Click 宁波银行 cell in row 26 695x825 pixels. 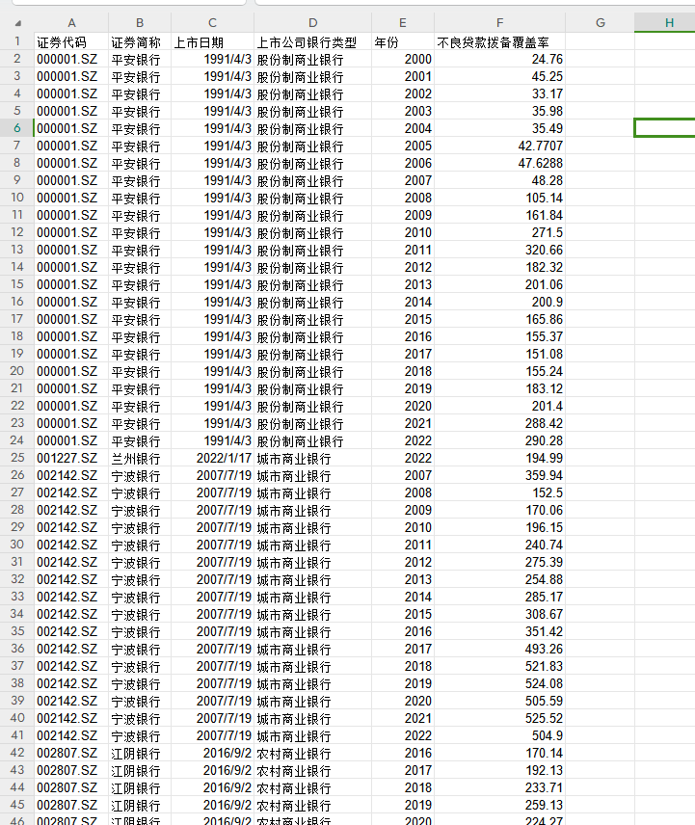(x=140, y=476)
